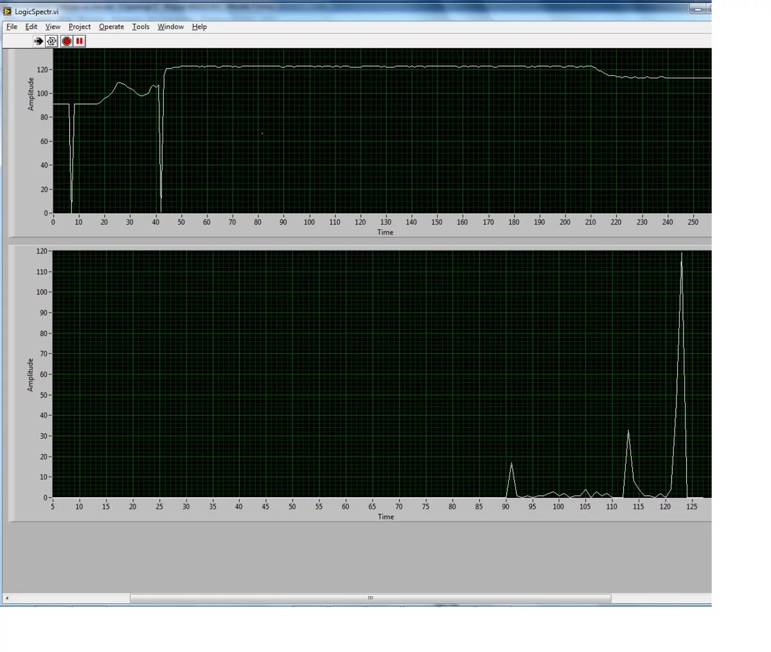The height and width of the screenshot is (652, 771).
Task: Minimize the LogicSpectr.vi window
Action: pyautogui.click(x=698, y=9)
